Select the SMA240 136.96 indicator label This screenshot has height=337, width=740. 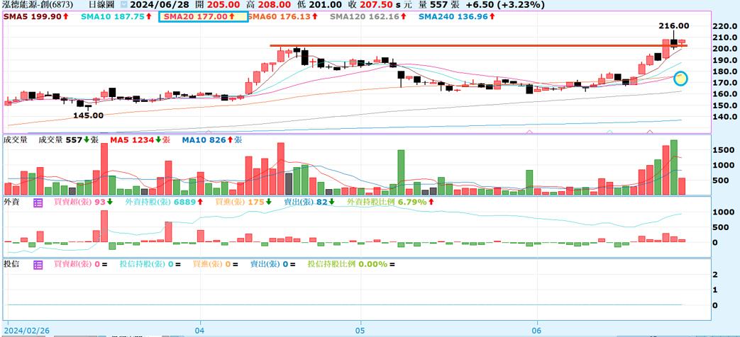457,16
